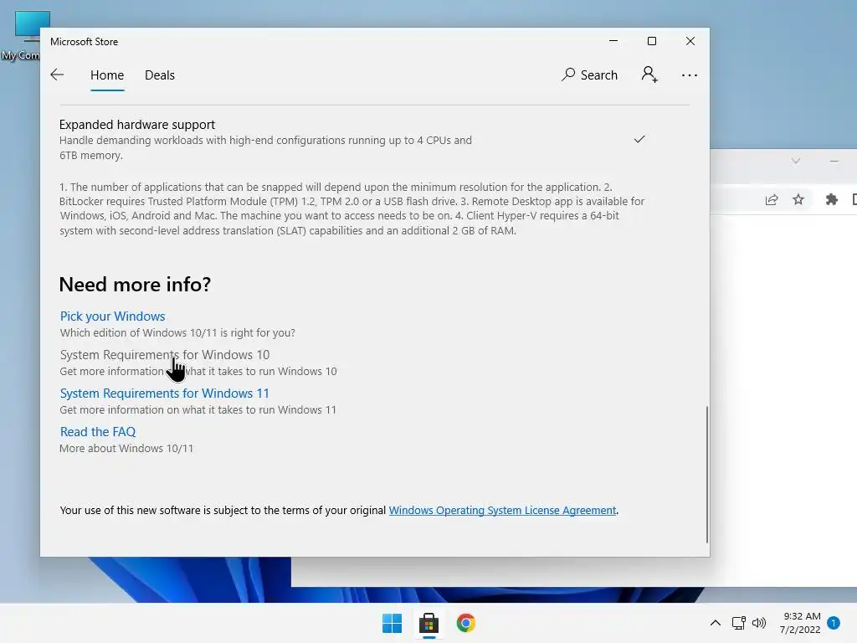
Task: Switch to the Deals tab
Action: click(160, 75)
